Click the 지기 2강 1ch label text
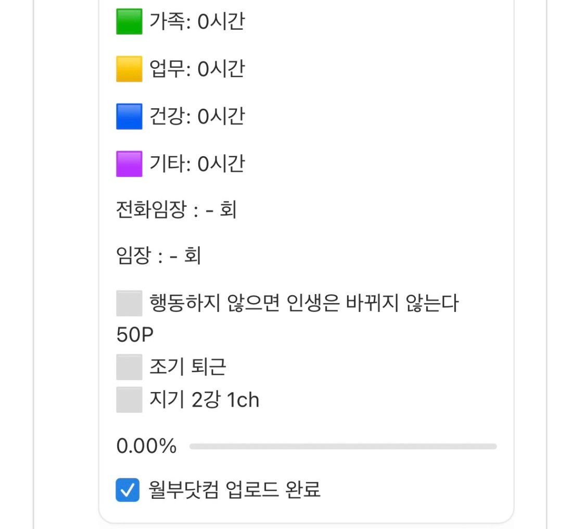The height and width of the screenshot is (529, 583). [x=204, y=400]
